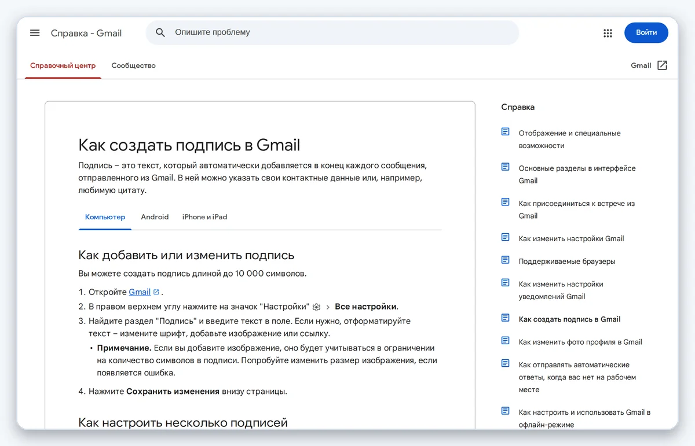695x446 pixels.
Task: Click the "Как настроить несколько подписей" heading
Action: pyautogui.click(x=183, y=423)
